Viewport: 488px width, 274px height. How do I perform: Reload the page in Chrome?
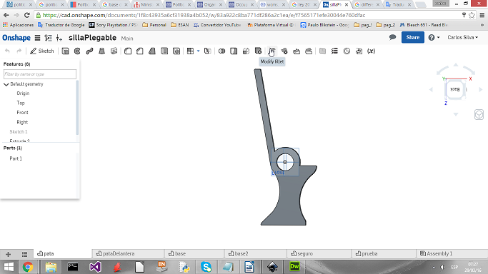tap(27, 15)
